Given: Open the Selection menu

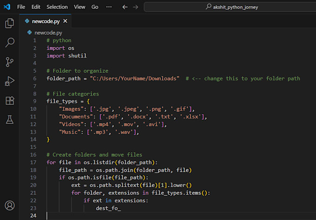Looking at the screenshot, I should point(57,7).
